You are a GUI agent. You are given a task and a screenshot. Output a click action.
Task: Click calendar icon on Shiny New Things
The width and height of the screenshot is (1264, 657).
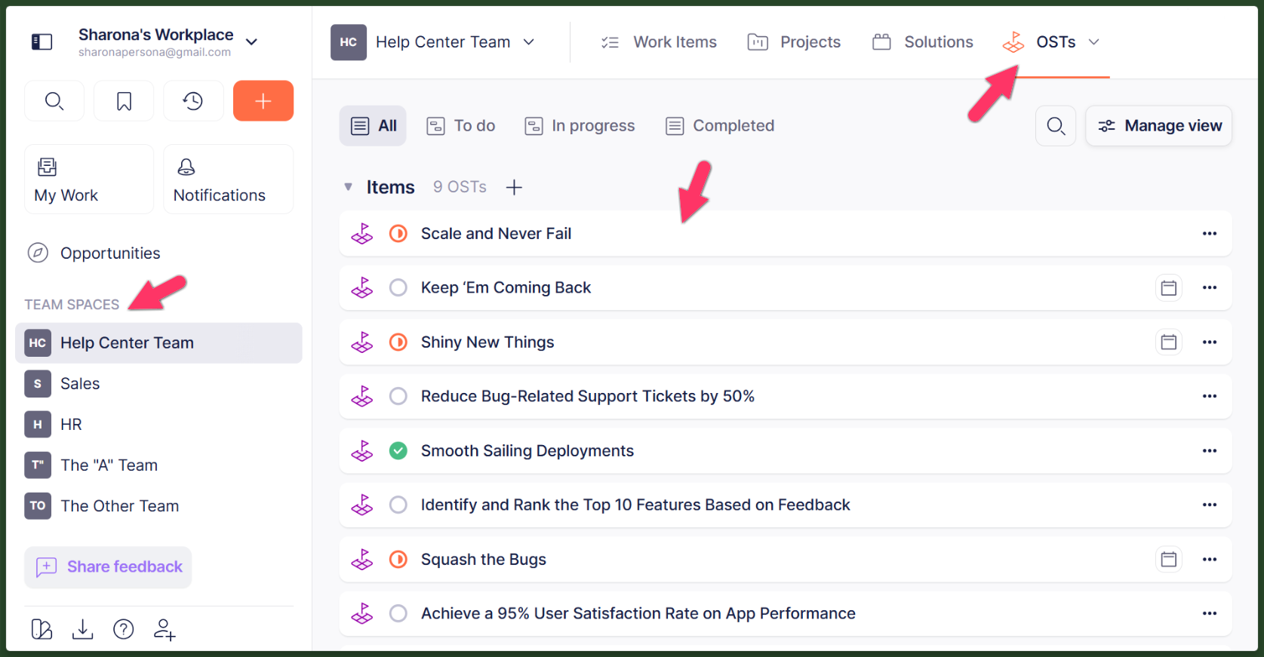point(1168,342)
